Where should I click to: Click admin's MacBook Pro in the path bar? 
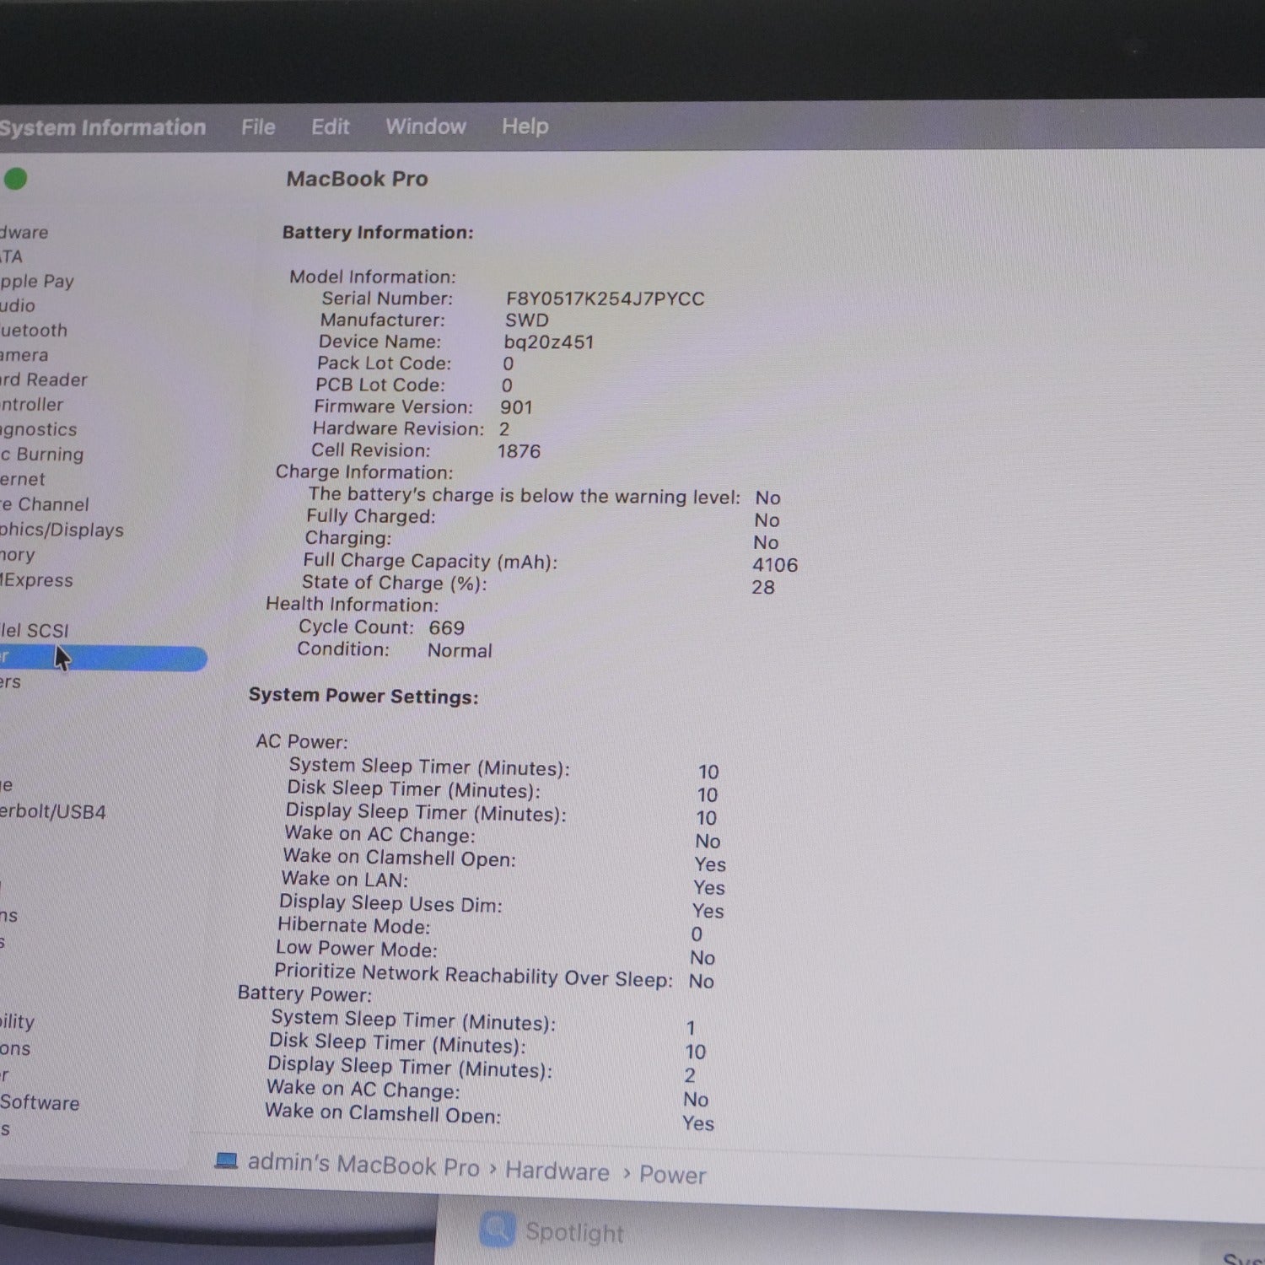(x=363, y=1165)
